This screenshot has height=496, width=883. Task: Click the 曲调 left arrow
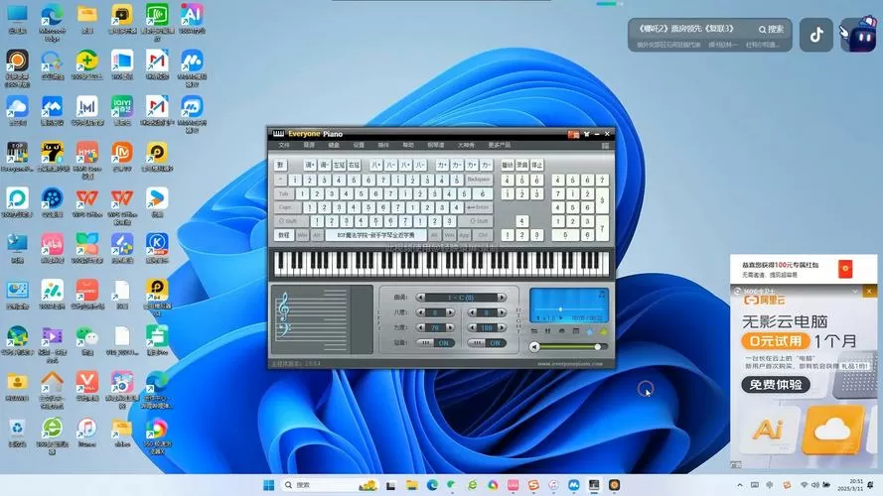420,298
